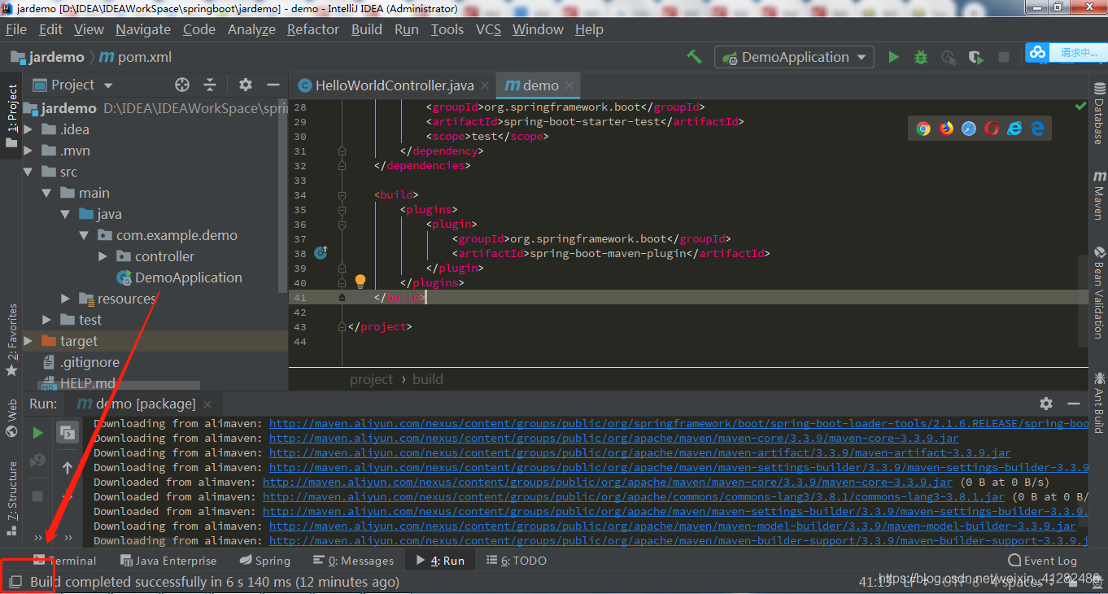The width and height of the screenshot is (1108, 594).
Task: Open the Ant Build tool window
Action: point(1098,402)
